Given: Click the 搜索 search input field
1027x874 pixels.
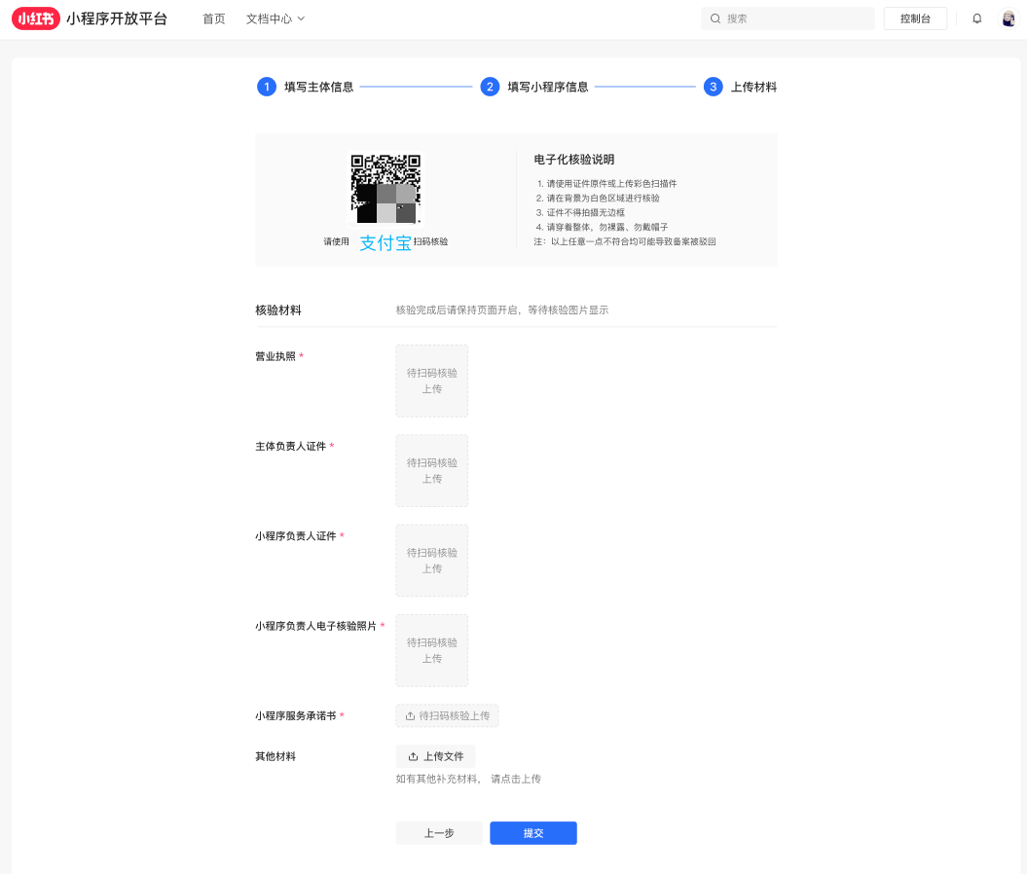Looking at the screenshot, I should click(789, 18).
